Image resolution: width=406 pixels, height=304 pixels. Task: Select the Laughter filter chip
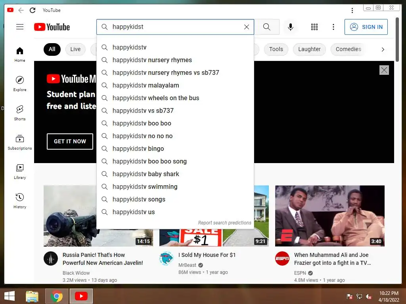coord(309,49)
